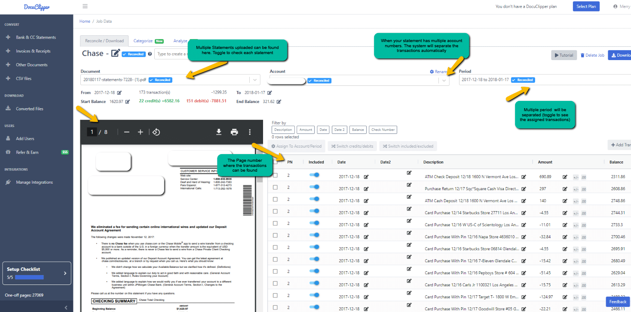Open the Analyze tab

pos(181,41)
